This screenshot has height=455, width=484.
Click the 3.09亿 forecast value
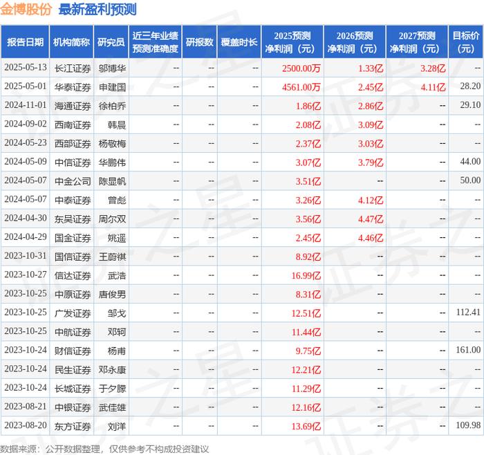(371, 124)
